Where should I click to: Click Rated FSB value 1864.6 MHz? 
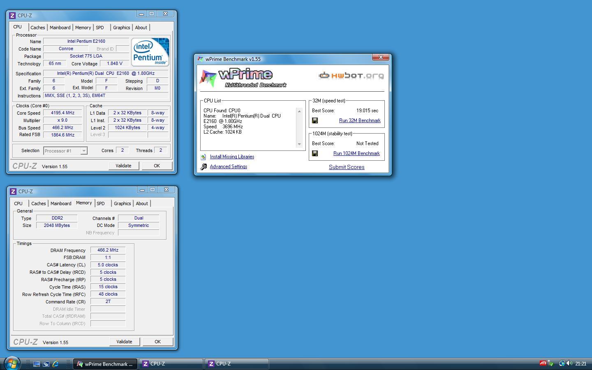point(63,135)
